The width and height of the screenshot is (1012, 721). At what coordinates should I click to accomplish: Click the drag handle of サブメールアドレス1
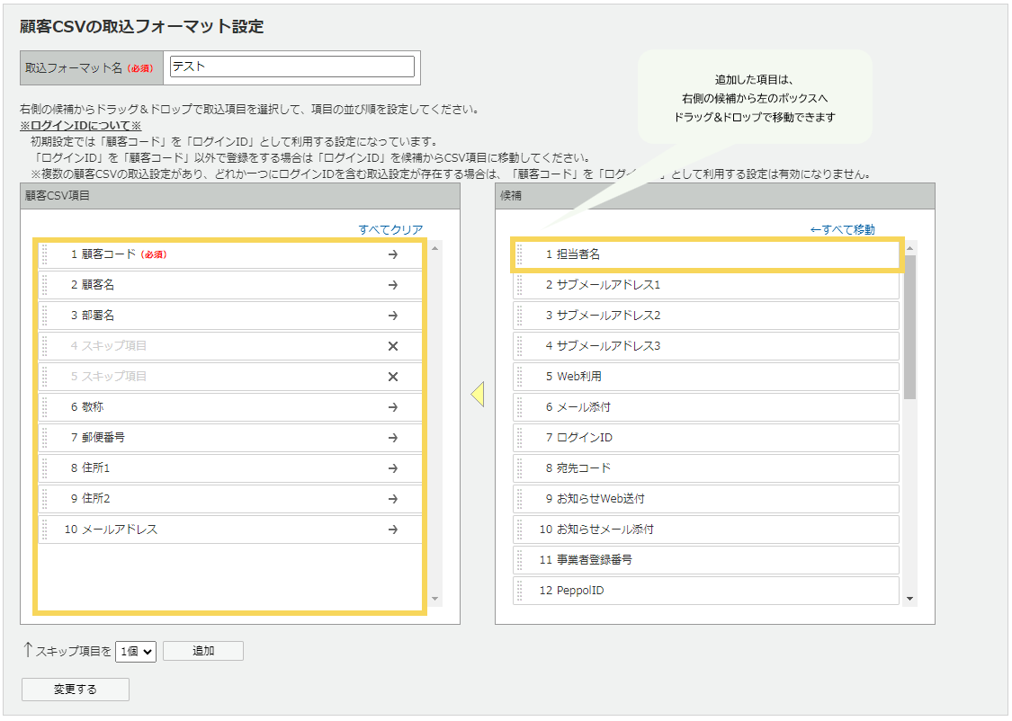pyautogui.click(x=517, y=285)
